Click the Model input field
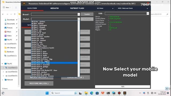 click(x=55, y=19)
